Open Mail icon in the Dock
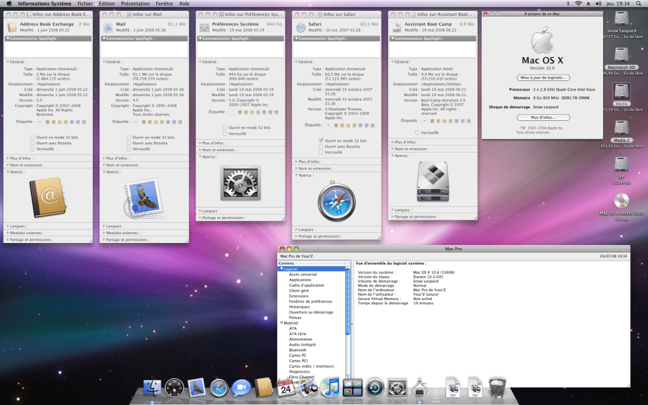Screen dimensions: 648x405 click(x=196, y=388)
